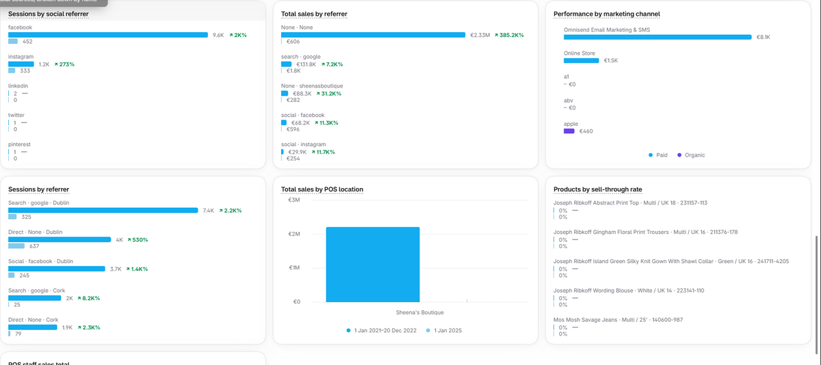This screenshot has width=821, height=365.
Task: Open the Total sales by referrer report
Action: (x=314, y=14)
